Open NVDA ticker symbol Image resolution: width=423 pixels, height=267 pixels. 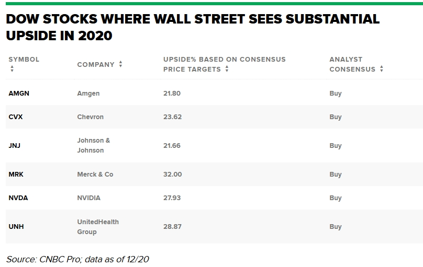18,198
